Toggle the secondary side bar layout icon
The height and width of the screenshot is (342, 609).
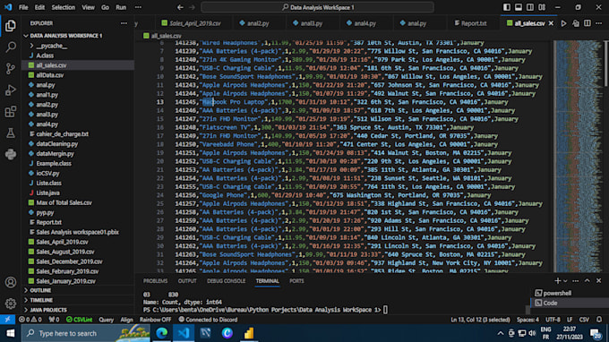(530, 7)
